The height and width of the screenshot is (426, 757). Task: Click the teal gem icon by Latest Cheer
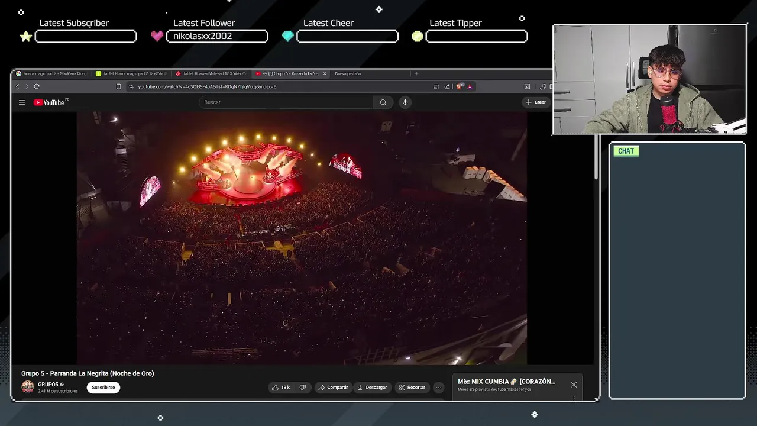click(287, 36)
